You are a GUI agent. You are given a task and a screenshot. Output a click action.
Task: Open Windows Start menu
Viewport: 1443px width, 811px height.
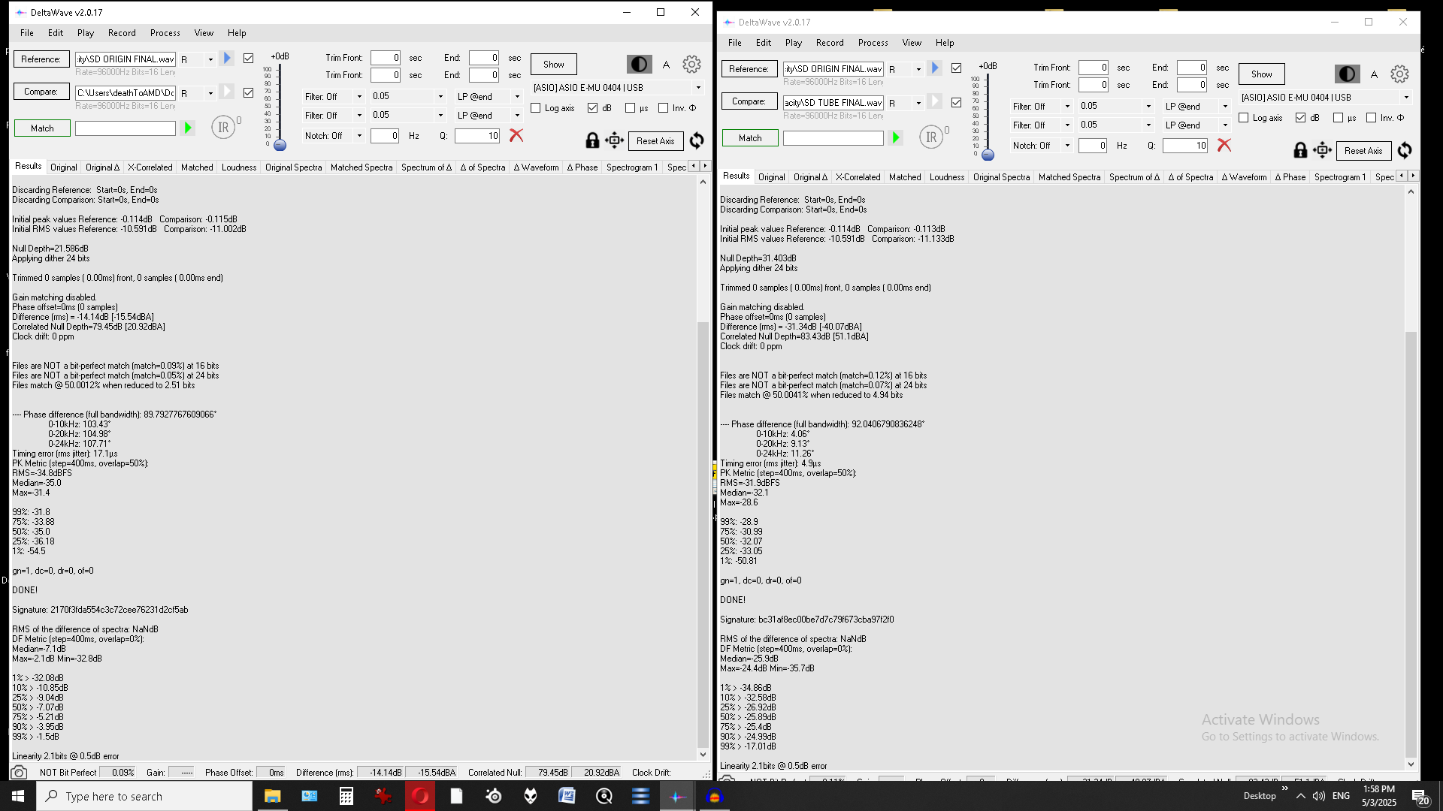point(18,796)
